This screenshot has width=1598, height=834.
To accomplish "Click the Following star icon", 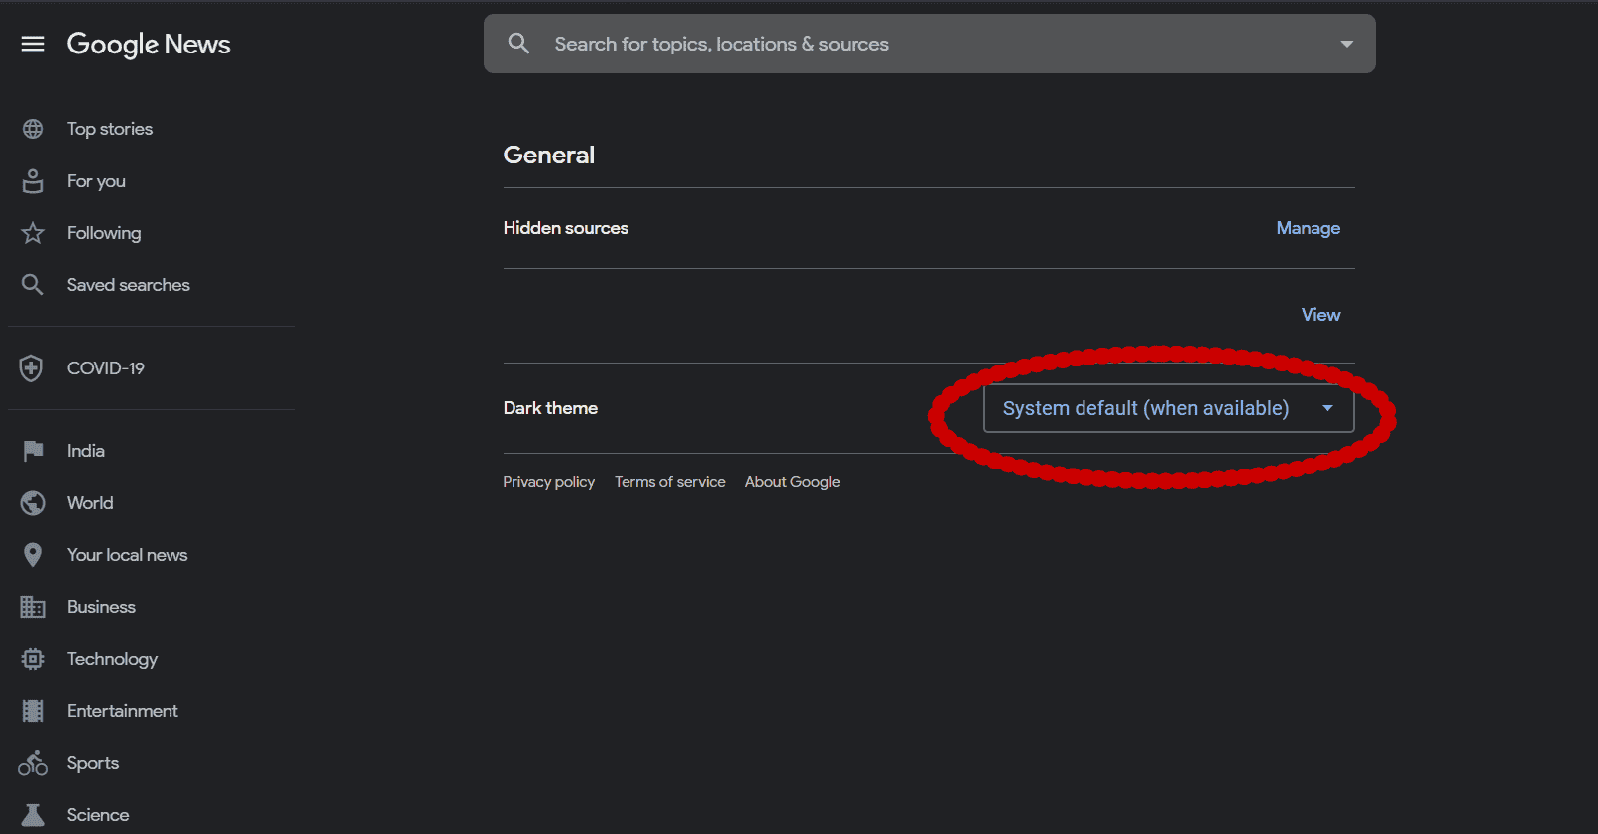I will point(33,233).
